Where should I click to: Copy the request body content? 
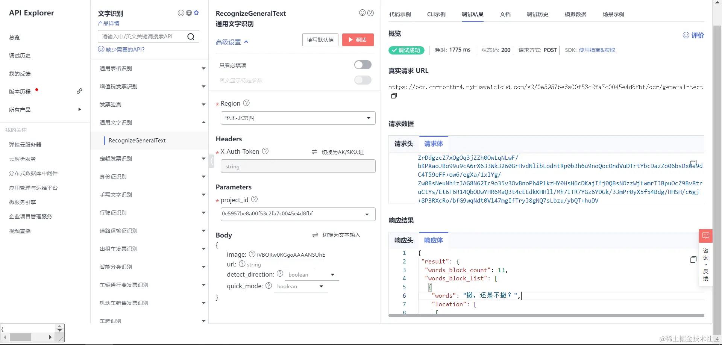(693, 163)
